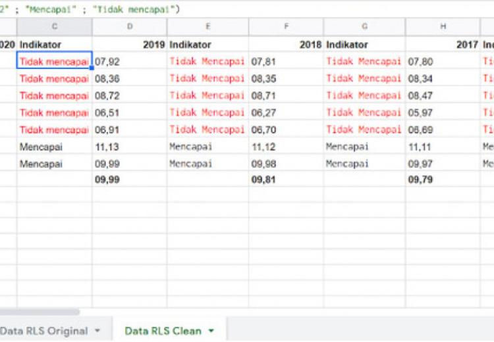Select cell with value 08,47
This screenshot has height=342, width=494.
tap(443, 95)
